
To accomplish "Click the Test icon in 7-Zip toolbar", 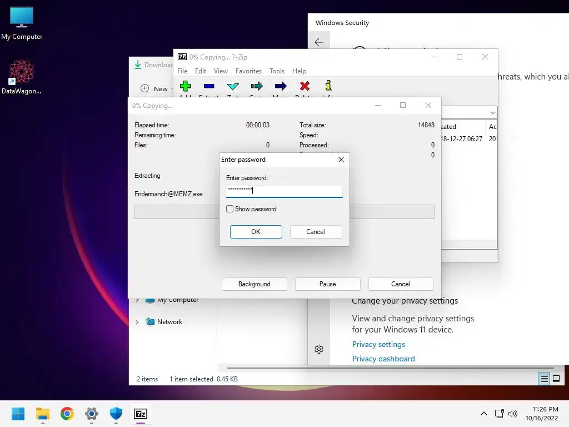I will tap(233, 86).
